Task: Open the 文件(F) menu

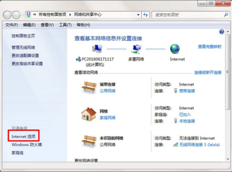Action: (x=12, y=25)
